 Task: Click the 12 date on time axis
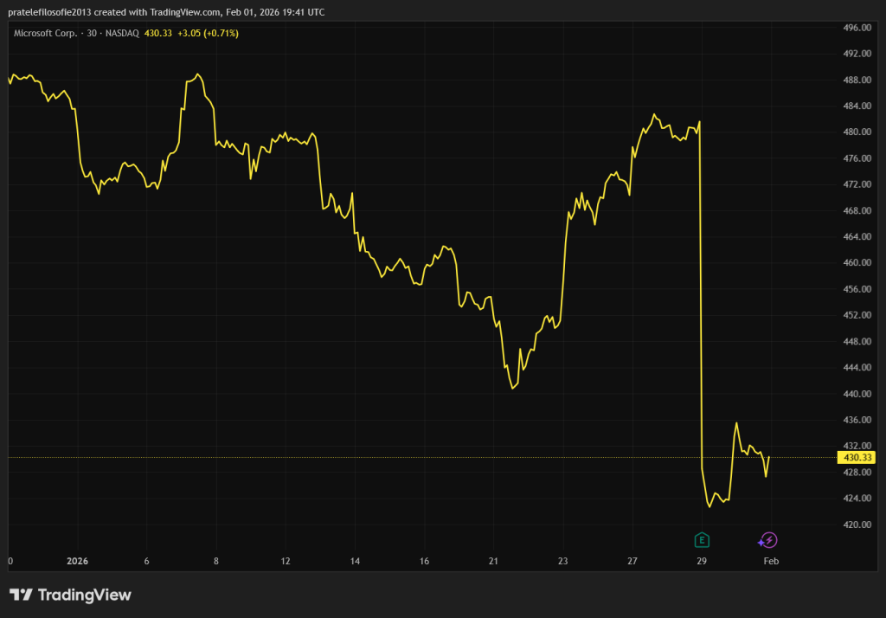tap(286, 561)
